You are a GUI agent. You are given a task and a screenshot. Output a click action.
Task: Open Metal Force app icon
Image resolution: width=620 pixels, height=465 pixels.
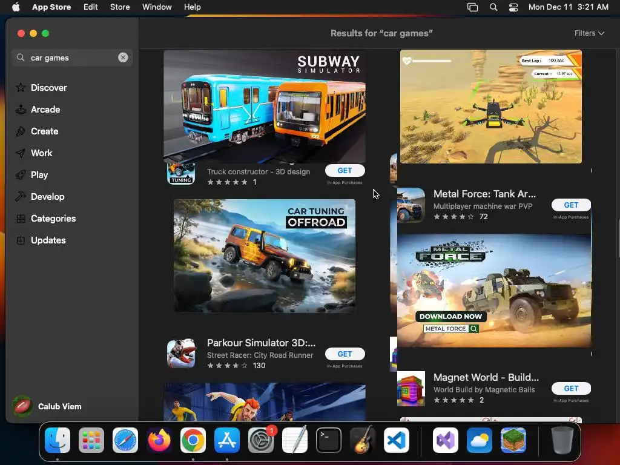(411, 205)
